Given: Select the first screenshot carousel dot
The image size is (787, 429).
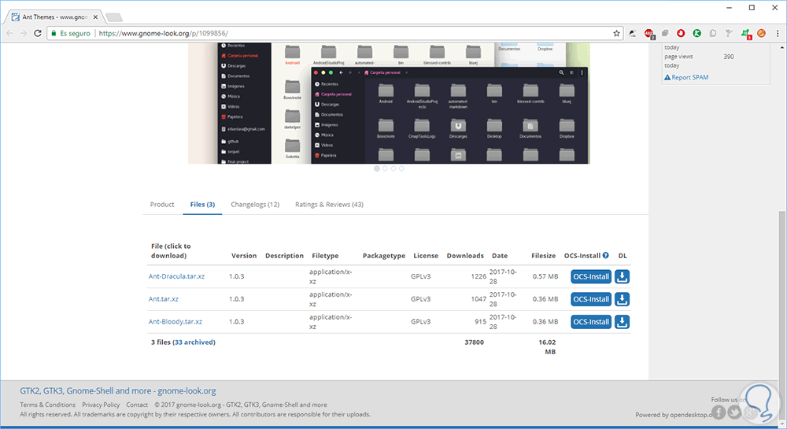Looking at the screenshot, I should (377, 168).
